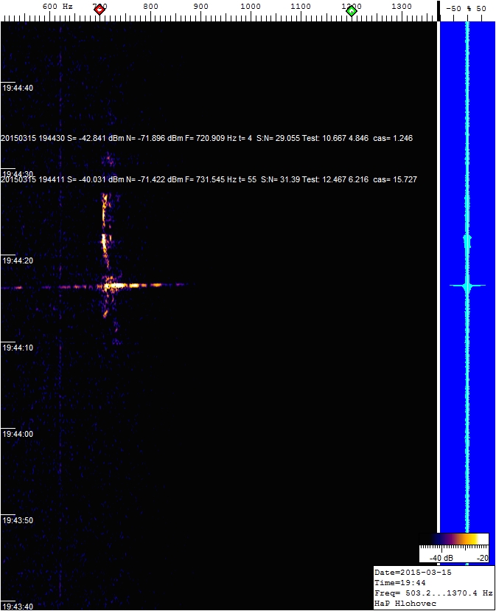This screenshot has width=496, height=611.
Task: Click the 1300 Hz label on frequency axis
Action: pyautogui.click(x=401, y=7)
